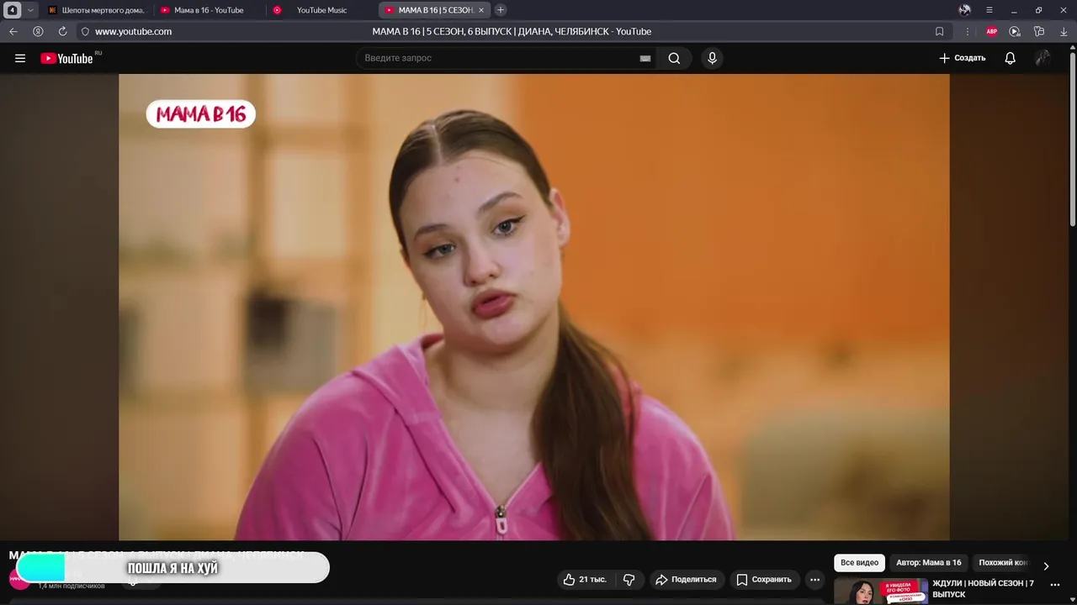Close the МАМА В 16 | 5 СЕЗОН tab
The width and height of the screenshot is (1077, 605).
(481, 10)
